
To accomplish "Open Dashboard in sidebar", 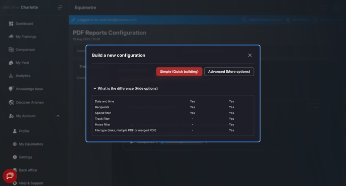I will pos(24,24).
